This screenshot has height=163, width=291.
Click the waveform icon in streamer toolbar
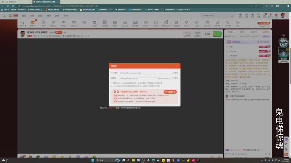(x=63, y=22)
